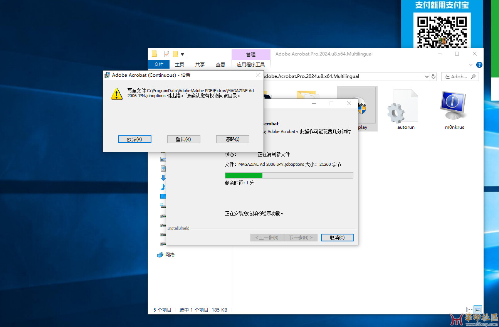Click the 放弃(A) abort button
The height and width of the screenshot is (327, 499).
coord(134,139)
